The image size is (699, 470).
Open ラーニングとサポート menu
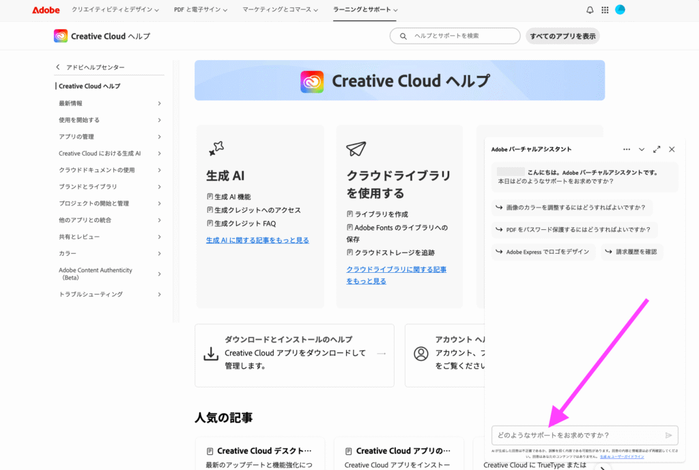pyautogui.click(x=365, y=10)
